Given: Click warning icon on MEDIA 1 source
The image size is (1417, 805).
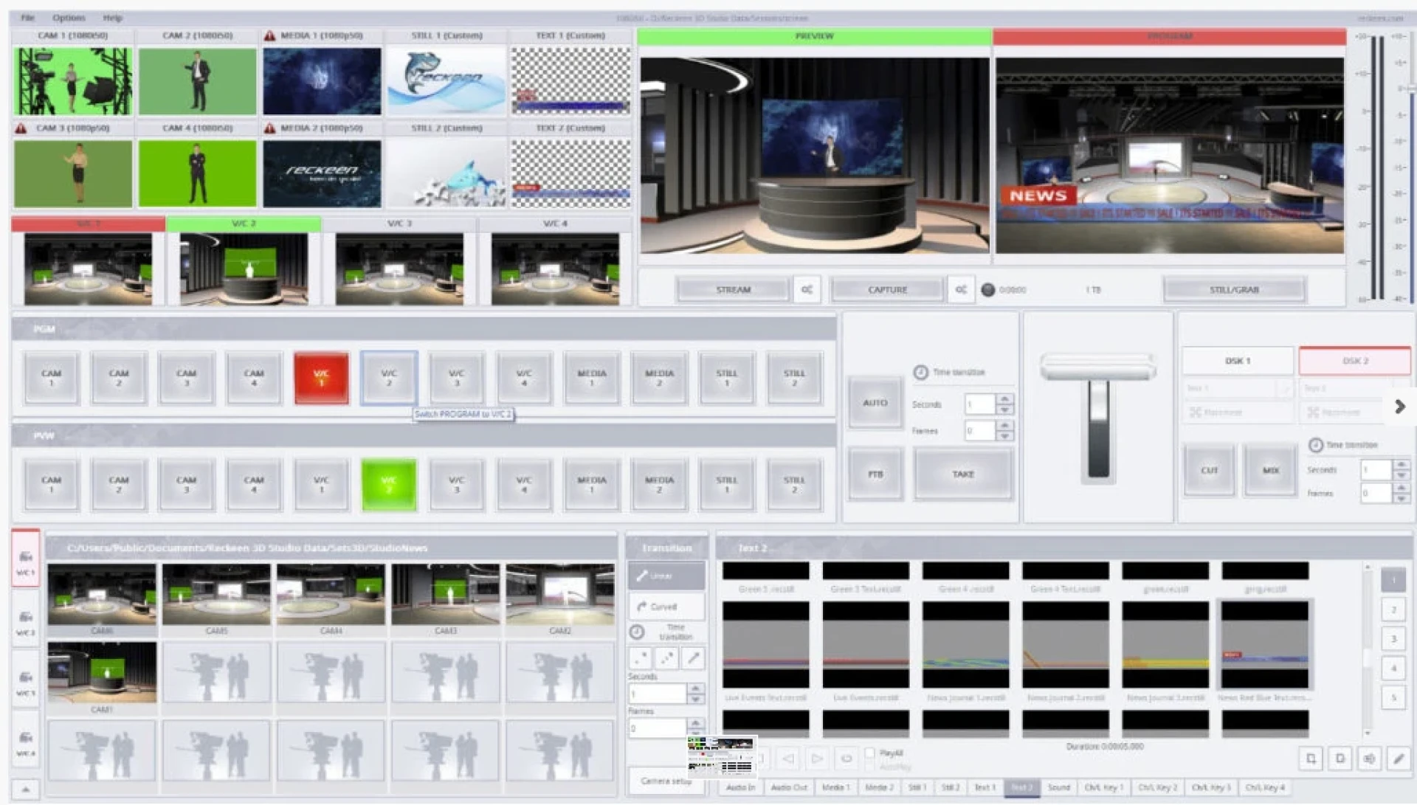Looking at the screenshot, I should tap(269, 35).
